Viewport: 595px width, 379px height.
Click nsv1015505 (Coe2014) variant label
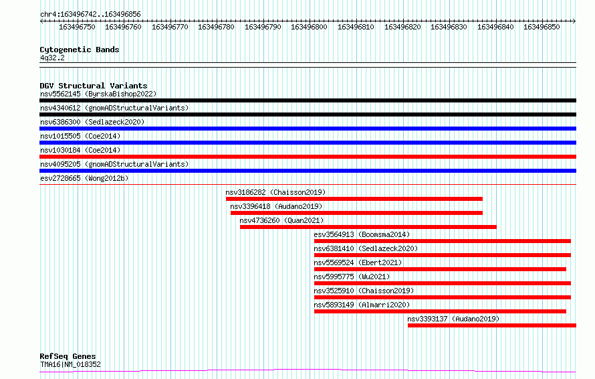pyautogui.click(x=80, y=136)
